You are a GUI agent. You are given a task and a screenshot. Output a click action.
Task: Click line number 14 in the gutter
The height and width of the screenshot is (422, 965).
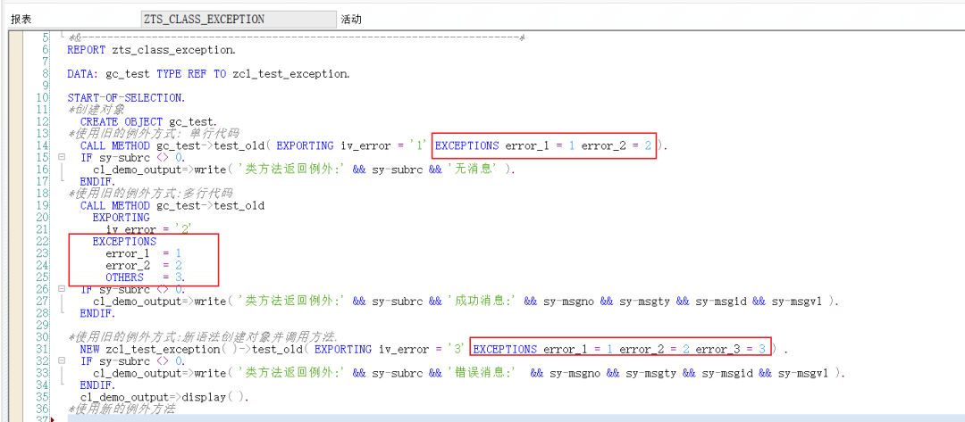(43, 145)
